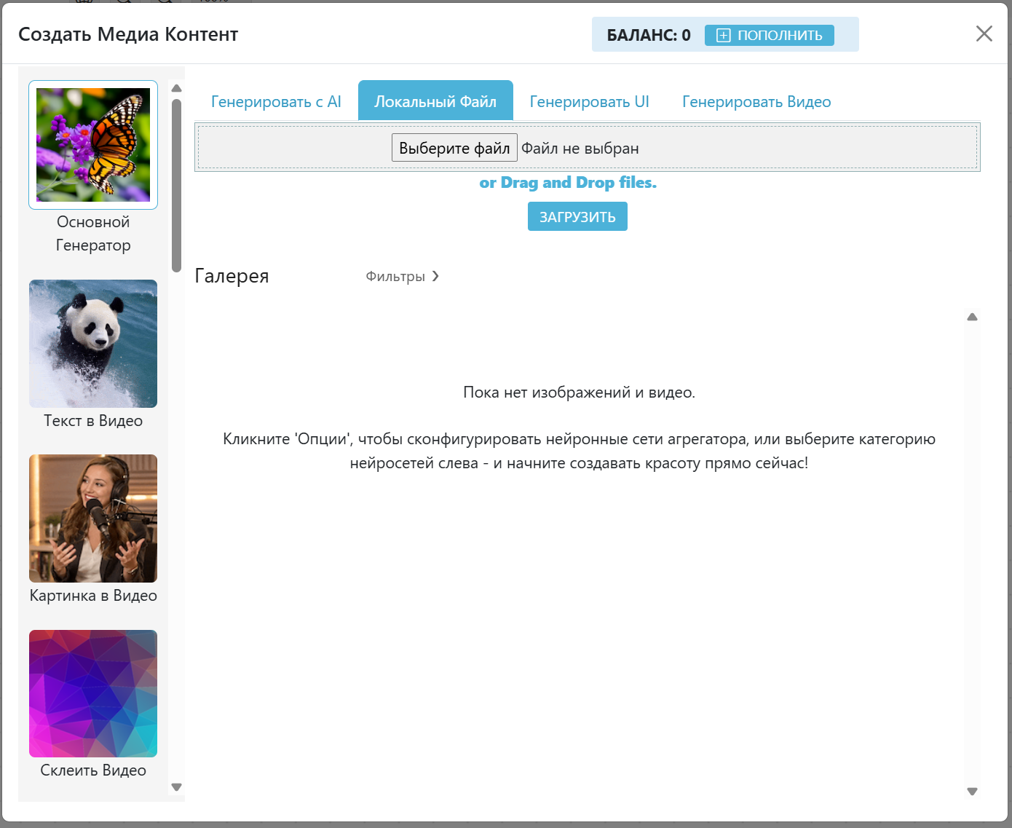1012x828 pixels.
Task: Switch to Генерировать Видео tab
Action: (x=756, y=102)
